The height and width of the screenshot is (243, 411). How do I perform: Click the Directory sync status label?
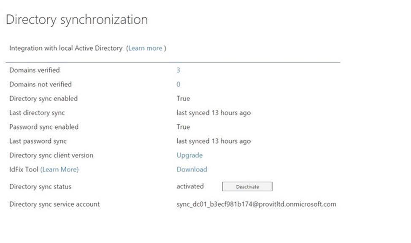(41, 186)
